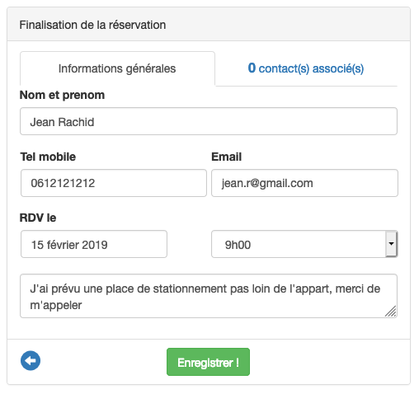Switch to the Informations générales tab

pyautogui.click(x=117, y=68)
